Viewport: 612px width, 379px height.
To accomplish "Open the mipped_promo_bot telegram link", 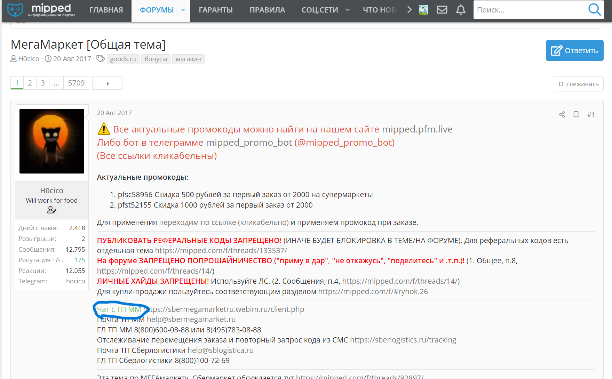I will (249, 143).
